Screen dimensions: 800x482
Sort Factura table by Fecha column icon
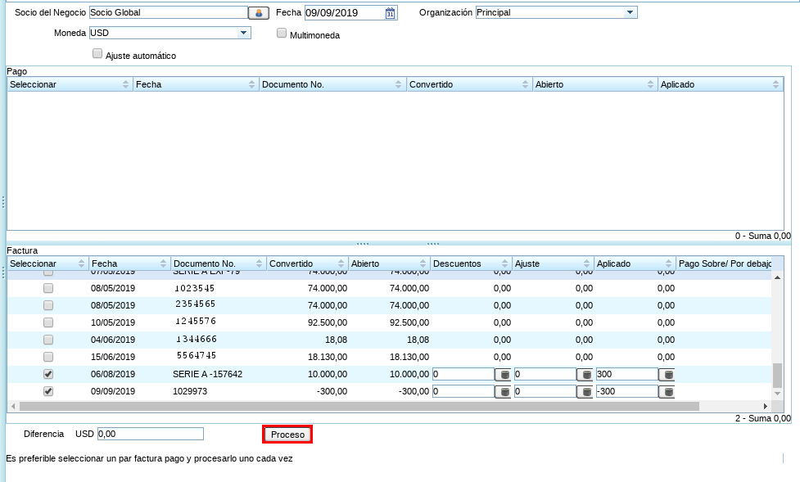point(161,264)
